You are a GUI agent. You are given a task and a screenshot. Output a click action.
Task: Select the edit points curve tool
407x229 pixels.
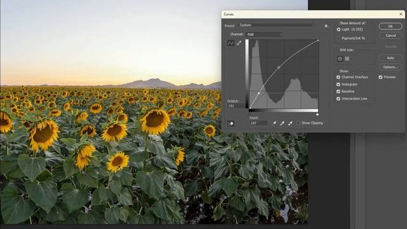coord(230,43)
